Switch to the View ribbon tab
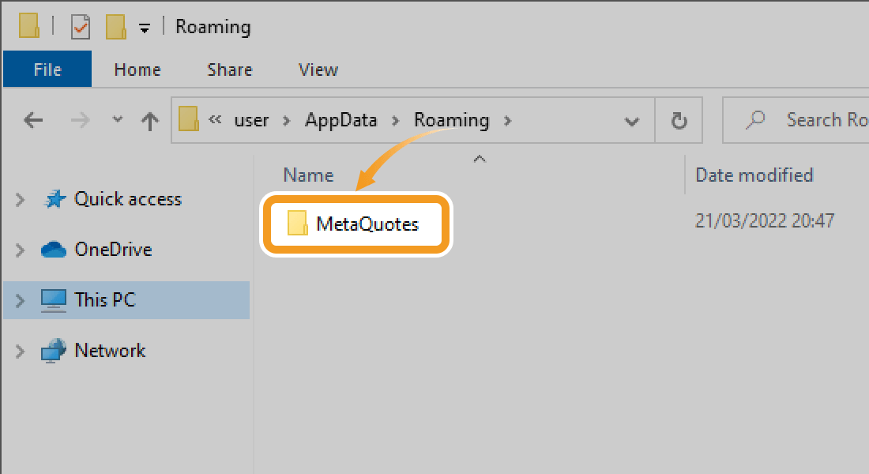Screen dimensions: 869x474 (x=318, y=70)
